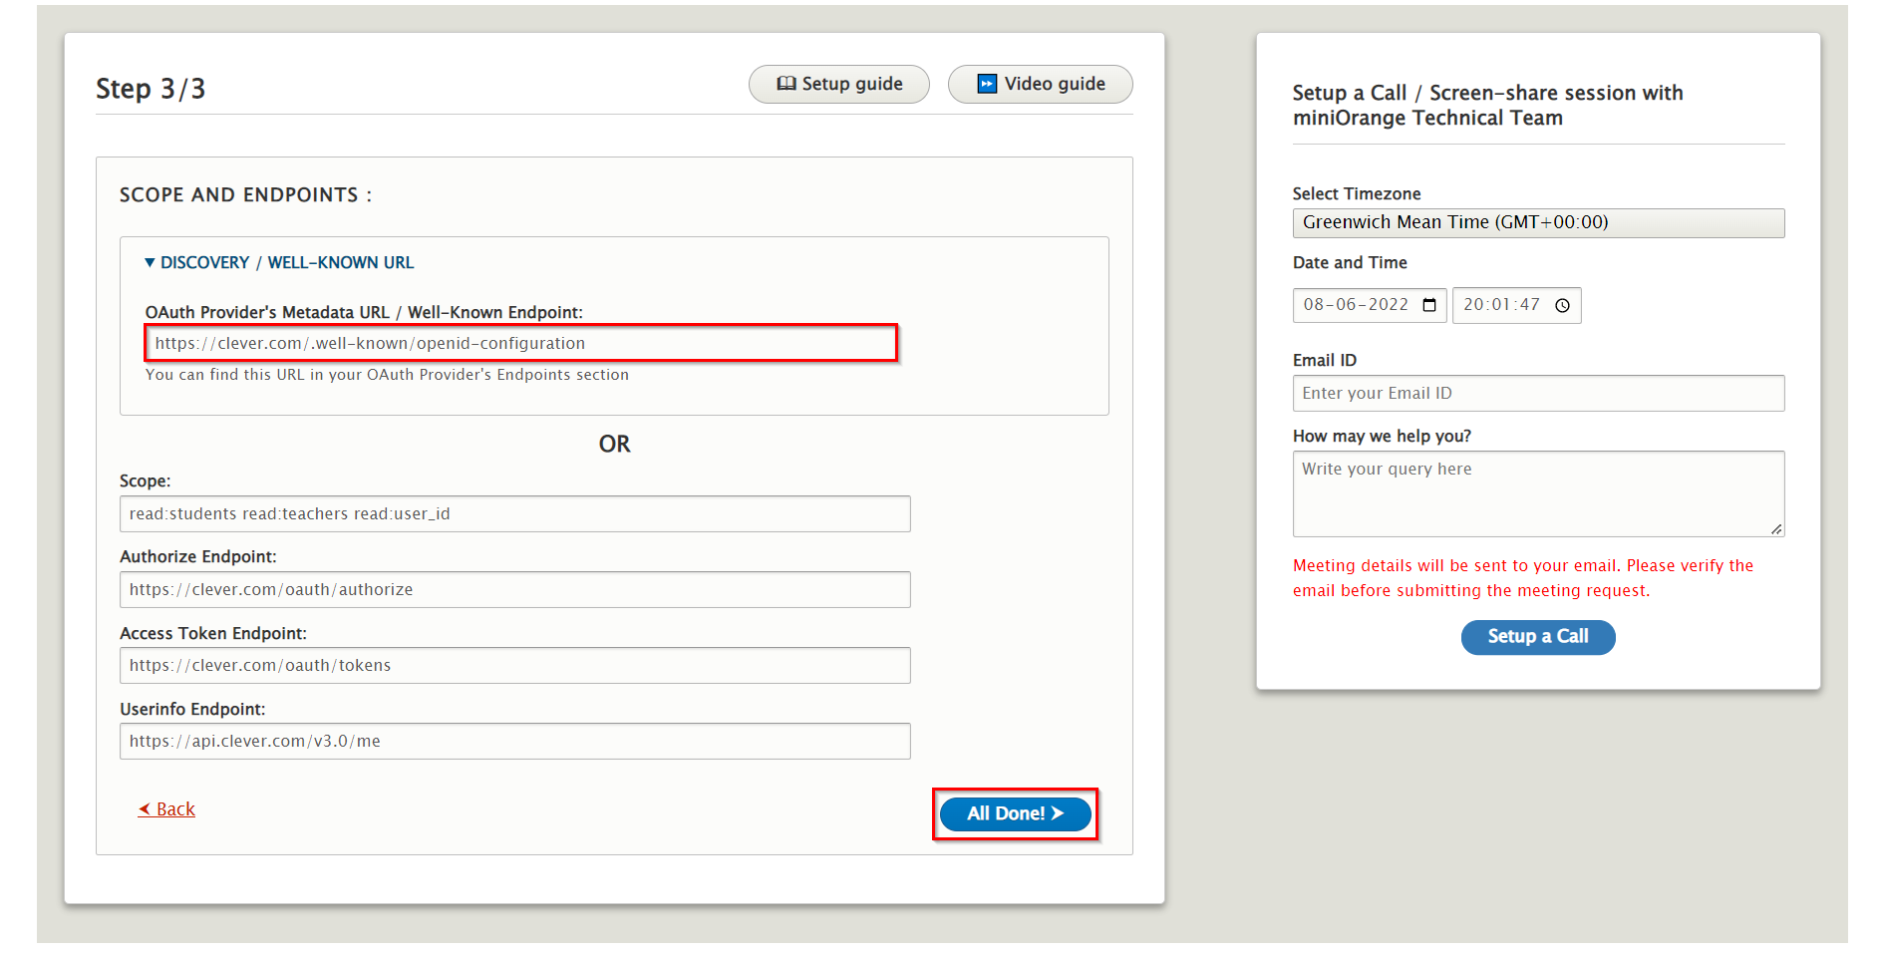
Task: Click the fast-forward icon on Video guide button
Action: [x=987, y=84]
